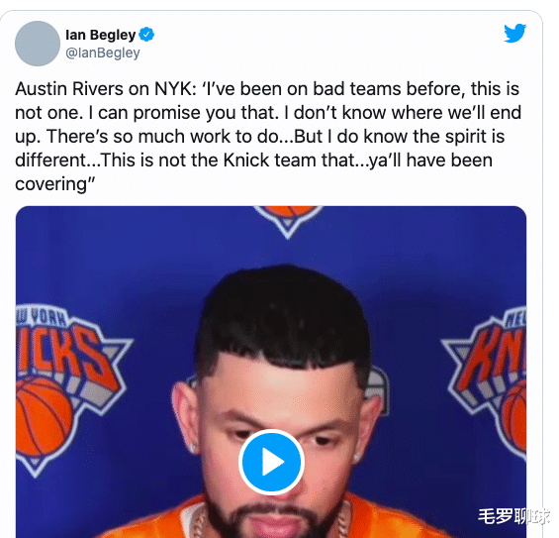Open the @IanBegley handle link
This screenshot has height=538, width=559.
(x=103, y=53)
